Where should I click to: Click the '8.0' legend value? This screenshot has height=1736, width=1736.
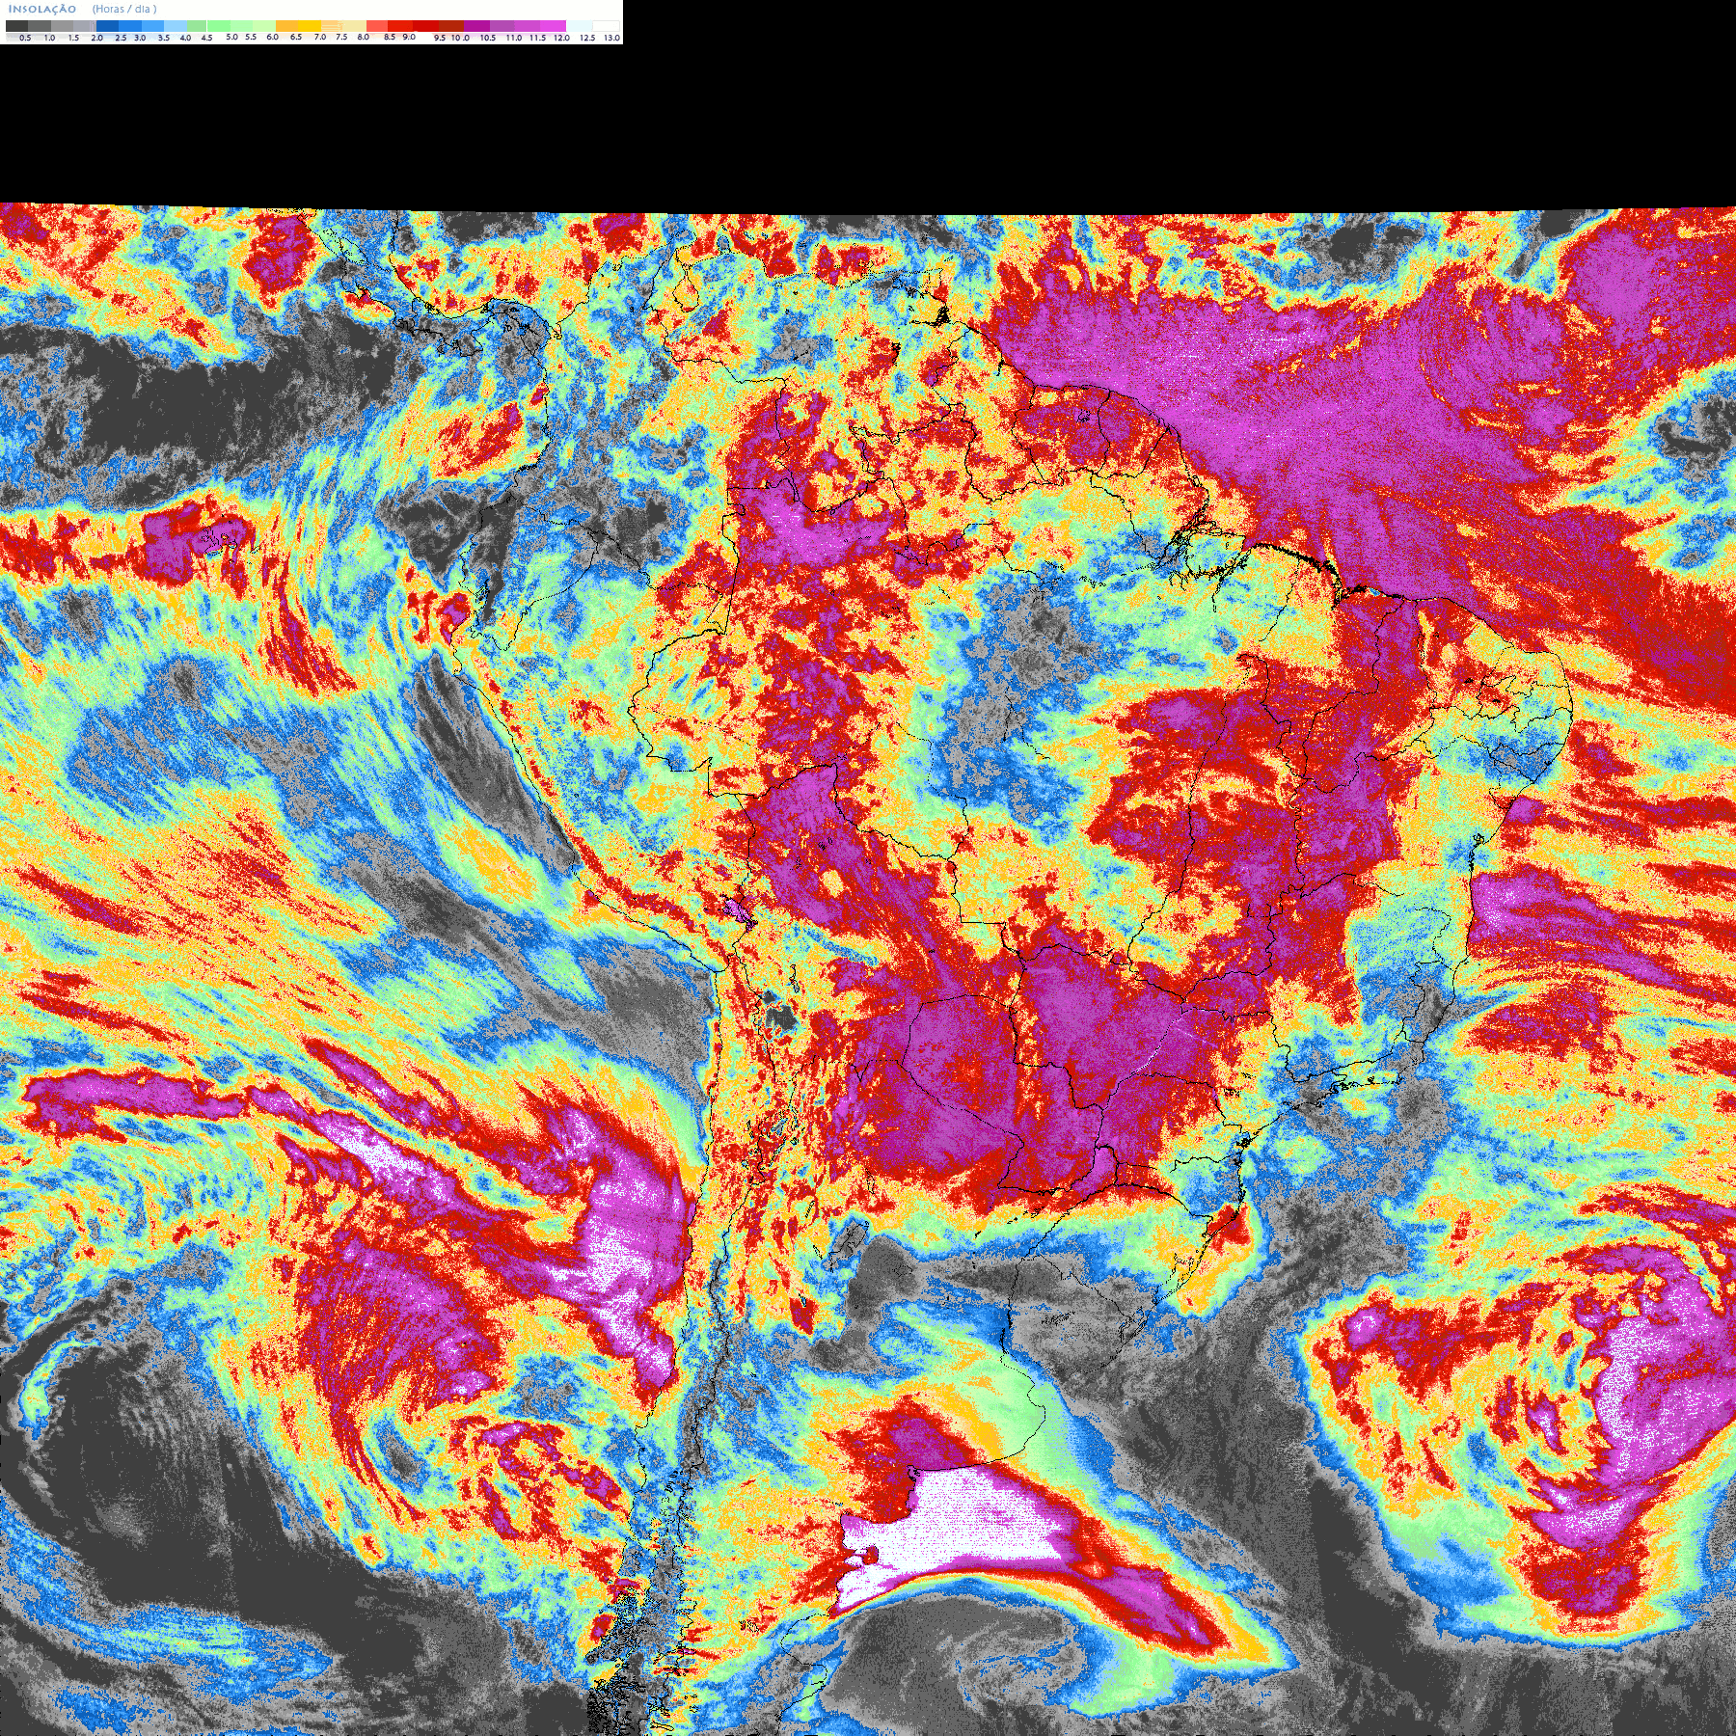coord(363,37)
